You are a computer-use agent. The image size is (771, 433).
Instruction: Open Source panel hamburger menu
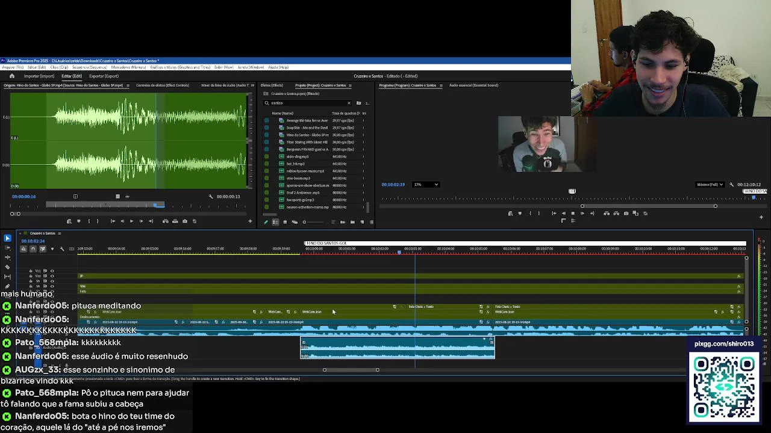[x=126, y=85]
